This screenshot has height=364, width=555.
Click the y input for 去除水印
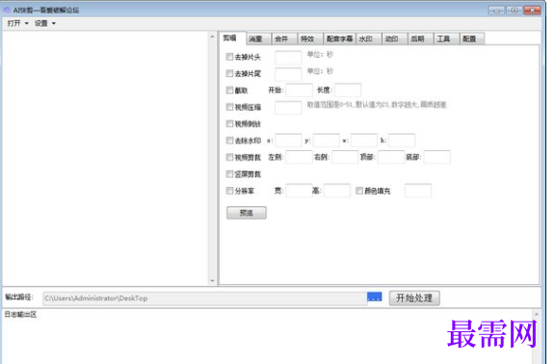[x=327, y=141]
